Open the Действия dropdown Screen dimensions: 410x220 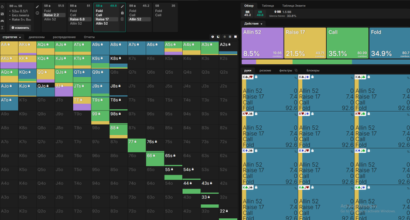click(253, 23)
